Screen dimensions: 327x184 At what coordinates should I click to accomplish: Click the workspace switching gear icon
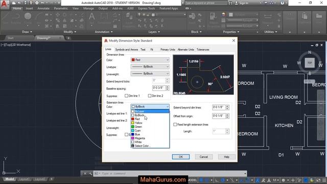[x=283, y=180]
